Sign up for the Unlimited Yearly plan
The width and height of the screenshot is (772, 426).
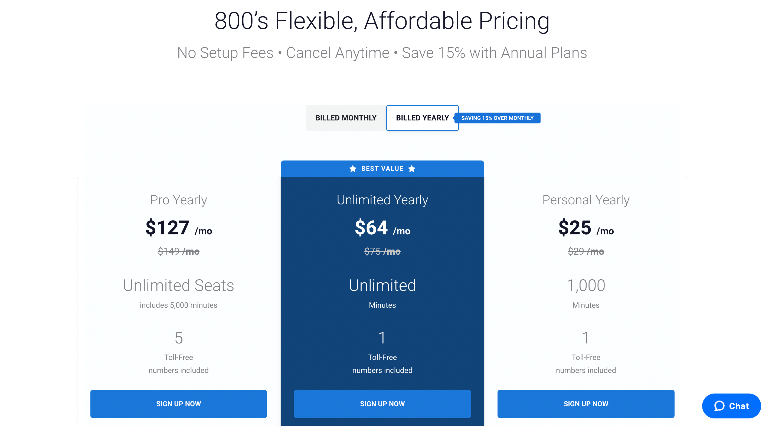pos(382,404)
